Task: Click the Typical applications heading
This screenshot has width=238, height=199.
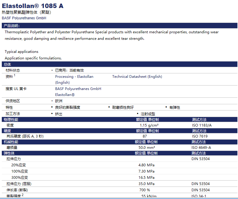Action: pos(21,52)
